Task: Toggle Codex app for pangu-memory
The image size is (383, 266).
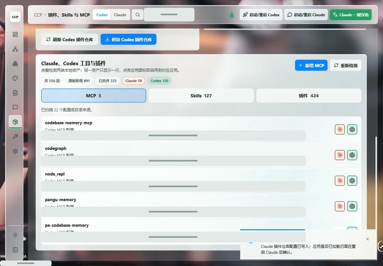Action: (352, 206)
